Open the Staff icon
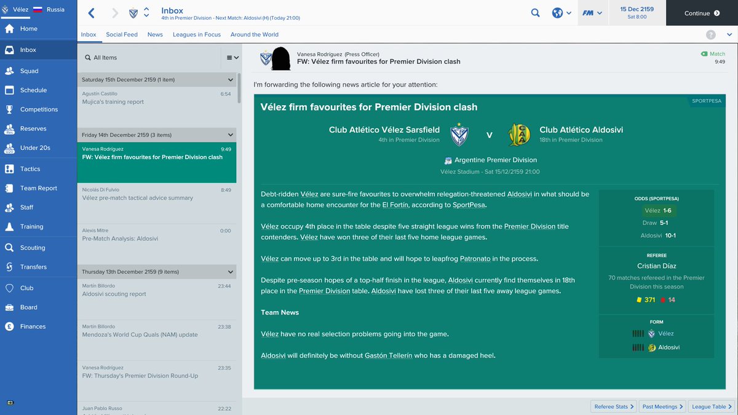738x415 pixels. click(9, 207)
